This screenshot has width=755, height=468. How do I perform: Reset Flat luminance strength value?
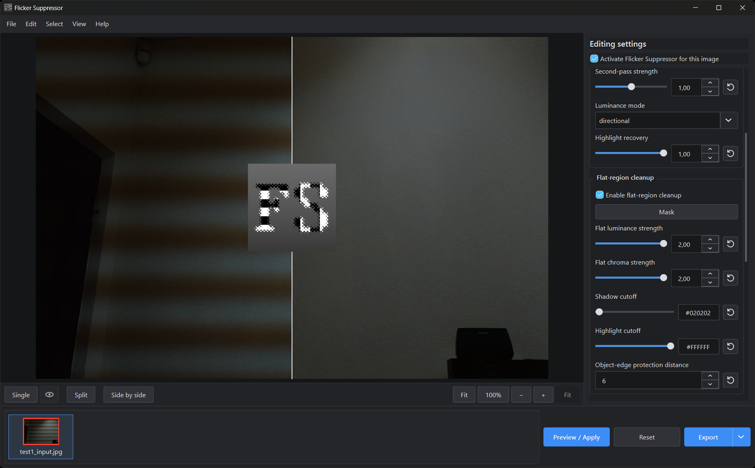730,244
